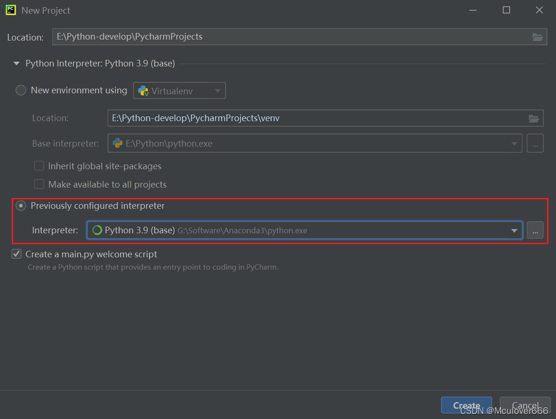Click green conda icon in Interpreter field

point(97,230)
